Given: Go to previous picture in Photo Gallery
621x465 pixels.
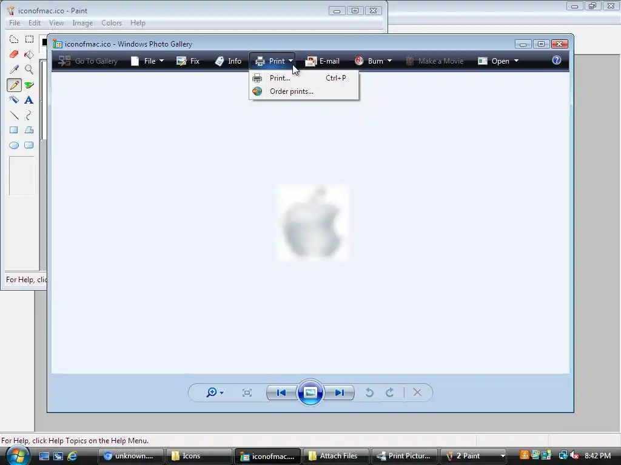Looking at the screenshot, I should point(281,392).
